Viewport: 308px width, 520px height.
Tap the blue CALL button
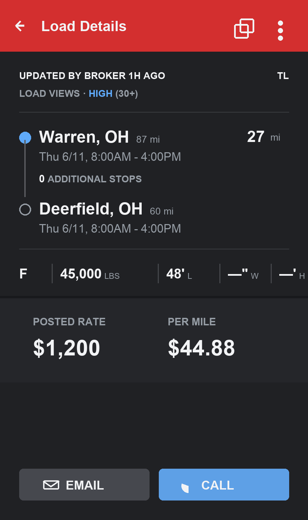pyautogui.click(x=224, y=484)
